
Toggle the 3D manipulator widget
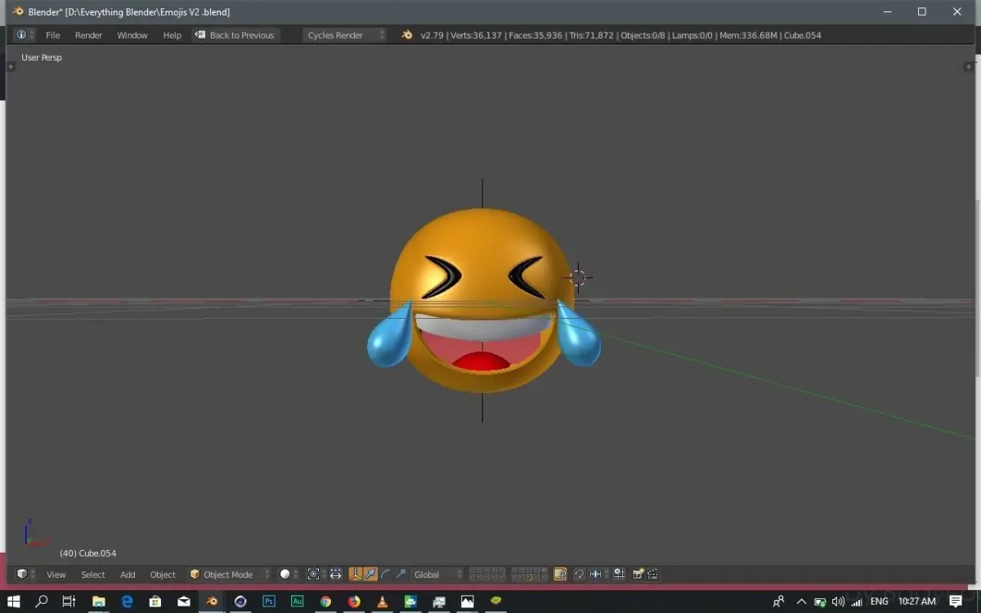356,575
